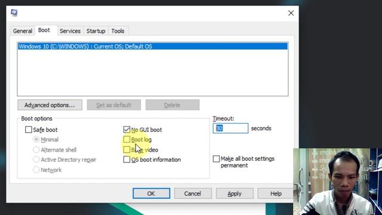This screenshot has height=215, width=382.
Task: Select the Network radio option
Action: tap(36, 170)
